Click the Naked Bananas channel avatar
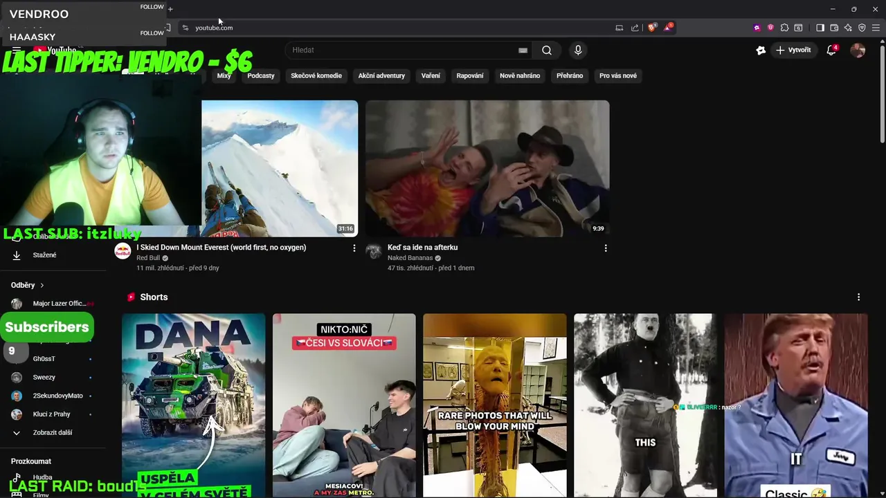Viewport: 886px width, 498px height. 374,251
